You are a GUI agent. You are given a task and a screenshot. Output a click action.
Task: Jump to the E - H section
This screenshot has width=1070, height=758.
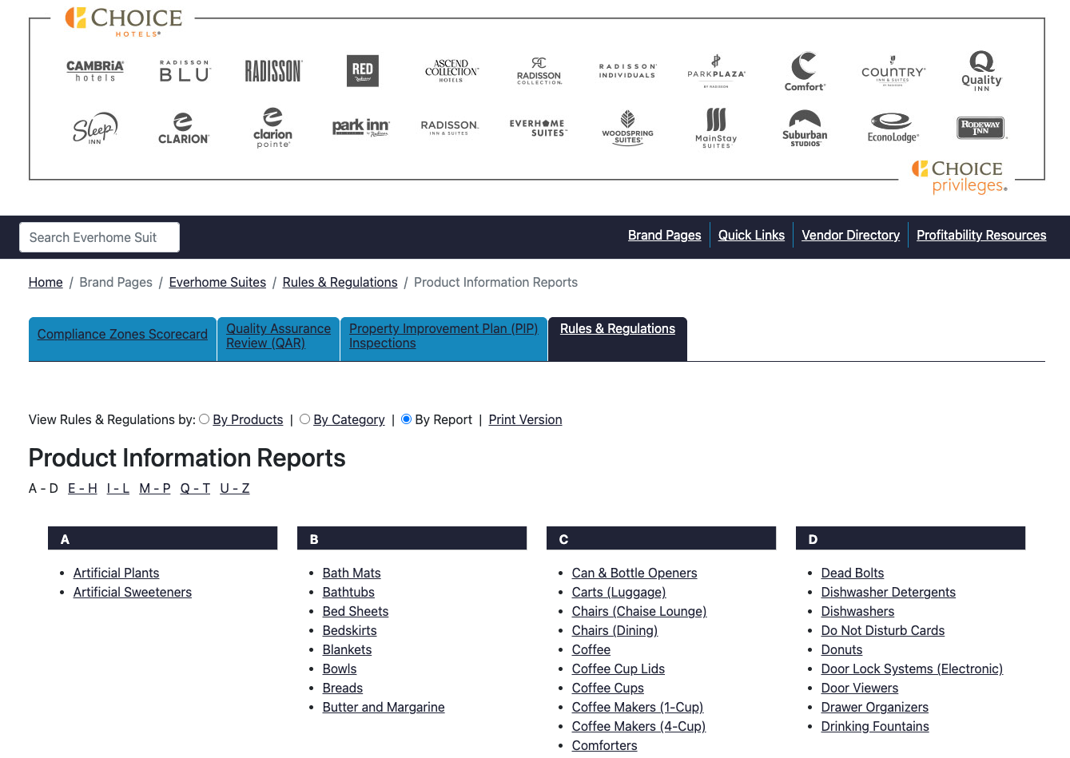click(82, 488)
